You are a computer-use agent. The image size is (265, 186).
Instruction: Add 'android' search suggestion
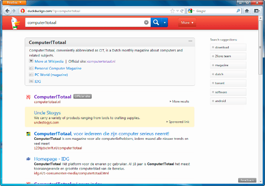[228, 101]
